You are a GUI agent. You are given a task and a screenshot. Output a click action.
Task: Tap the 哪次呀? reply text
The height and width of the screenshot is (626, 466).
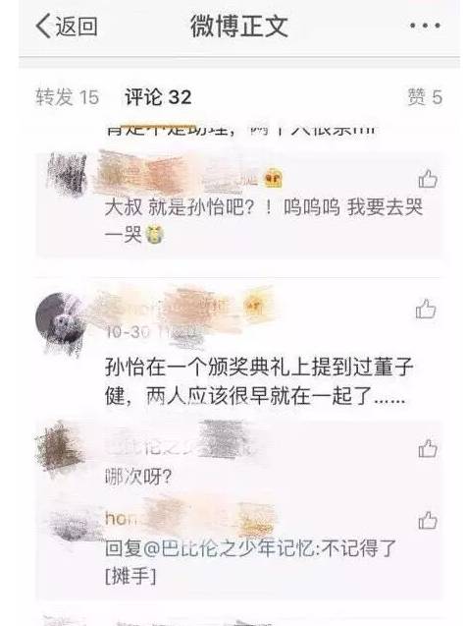pyautogui.click(x=138, y=477)
